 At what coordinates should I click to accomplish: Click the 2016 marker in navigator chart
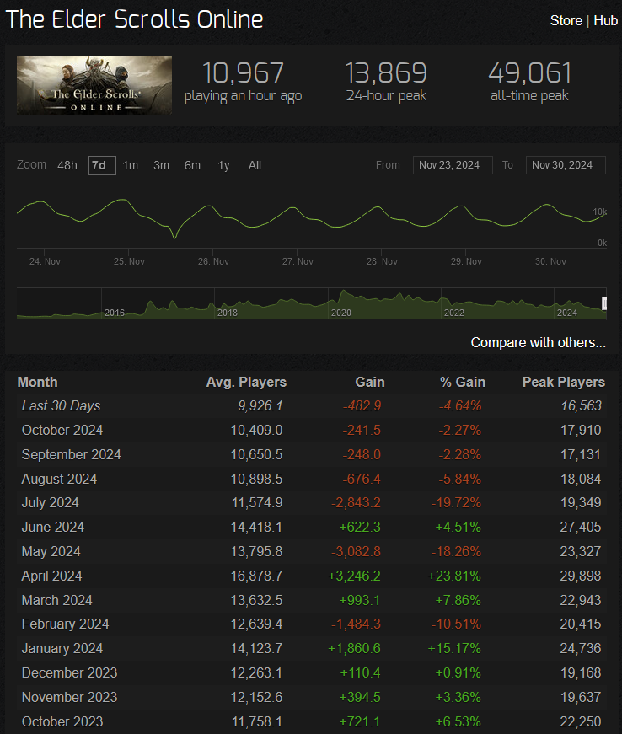[114, 313]
